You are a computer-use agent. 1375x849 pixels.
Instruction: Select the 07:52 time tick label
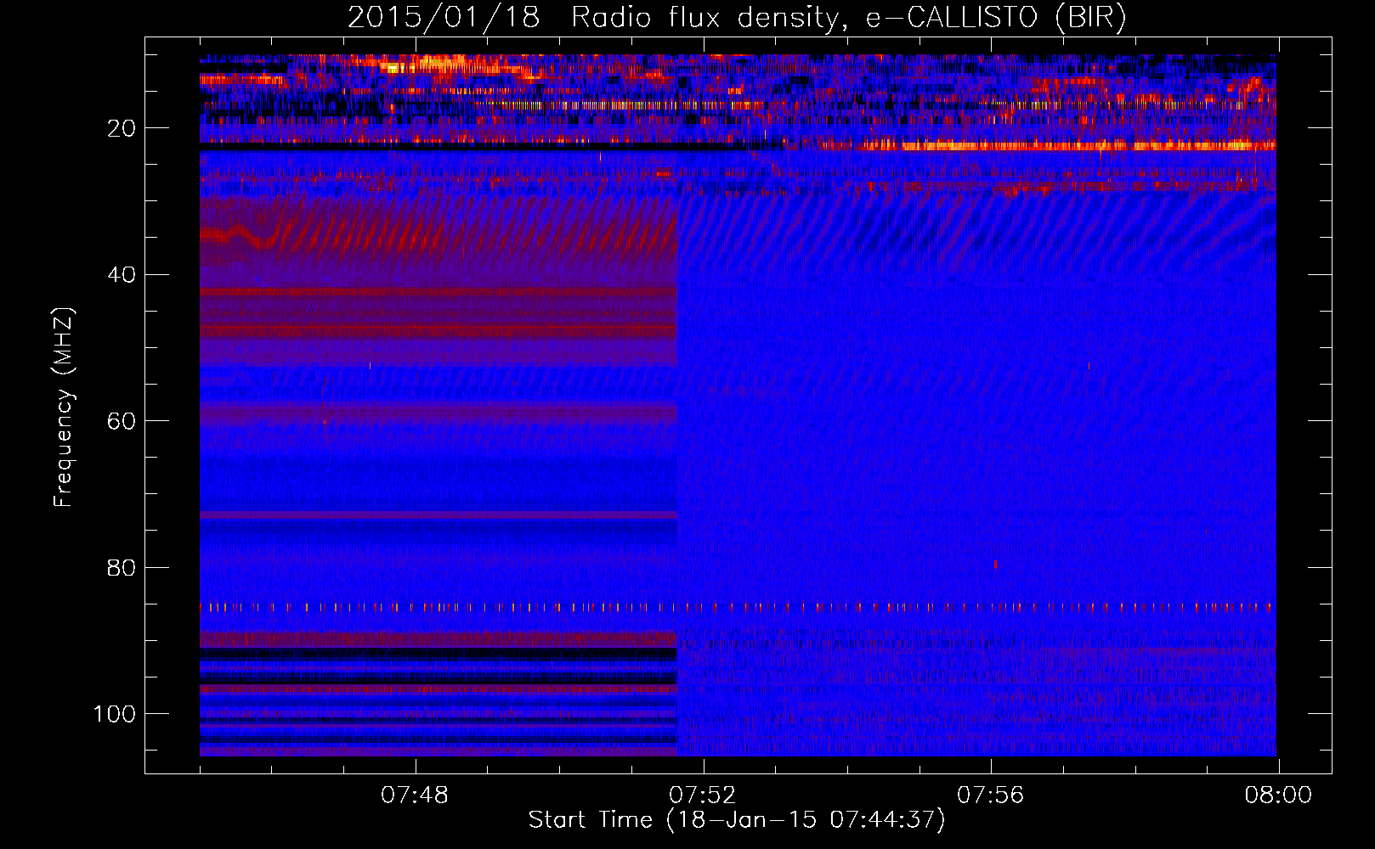703,796
